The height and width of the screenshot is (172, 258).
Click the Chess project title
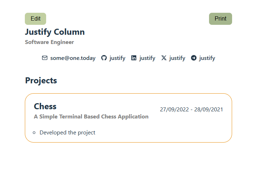tap(45, 106)
